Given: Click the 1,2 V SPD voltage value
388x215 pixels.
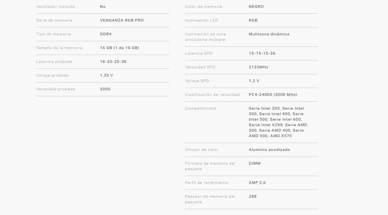Looking at the screenshot, I should coord(254,81).
